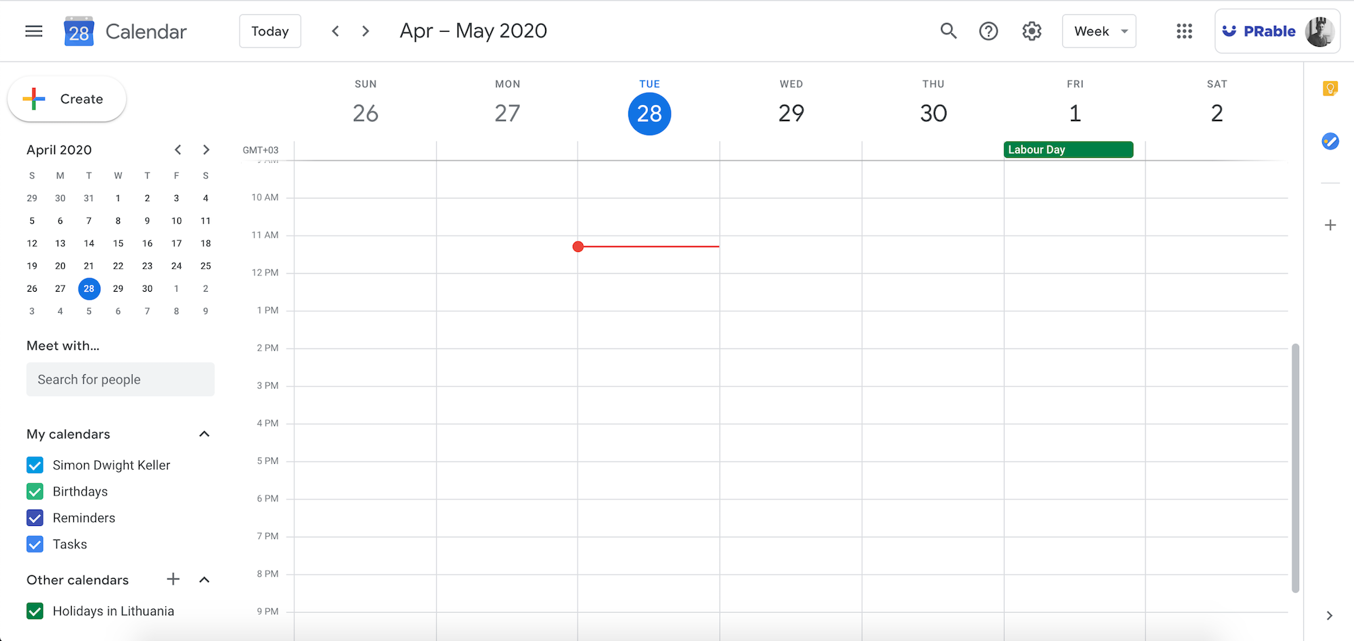
Task: Go to previous week arrow
Action: click(x=335, y=31)
